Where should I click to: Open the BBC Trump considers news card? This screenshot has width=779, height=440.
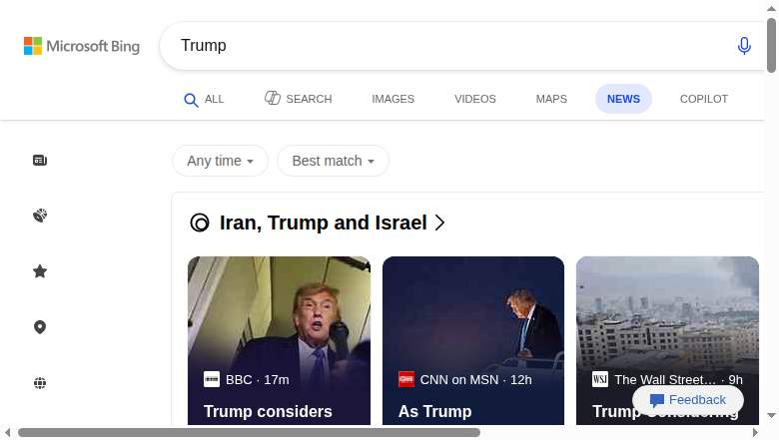(280, 341)
